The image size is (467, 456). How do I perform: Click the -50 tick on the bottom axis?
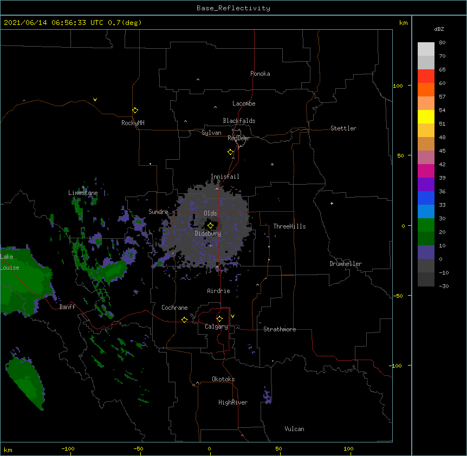point(138,448)
